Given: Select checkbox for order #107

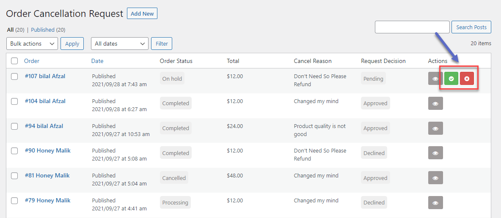Looking at the screenshot, I should pyautogui.click(x=14, y=76).
